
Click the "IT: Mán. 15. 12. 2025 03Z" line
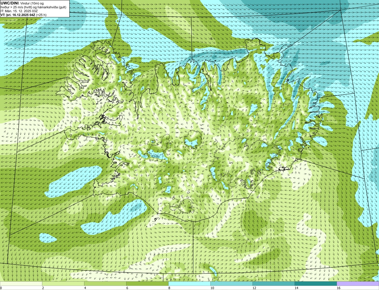20,11
